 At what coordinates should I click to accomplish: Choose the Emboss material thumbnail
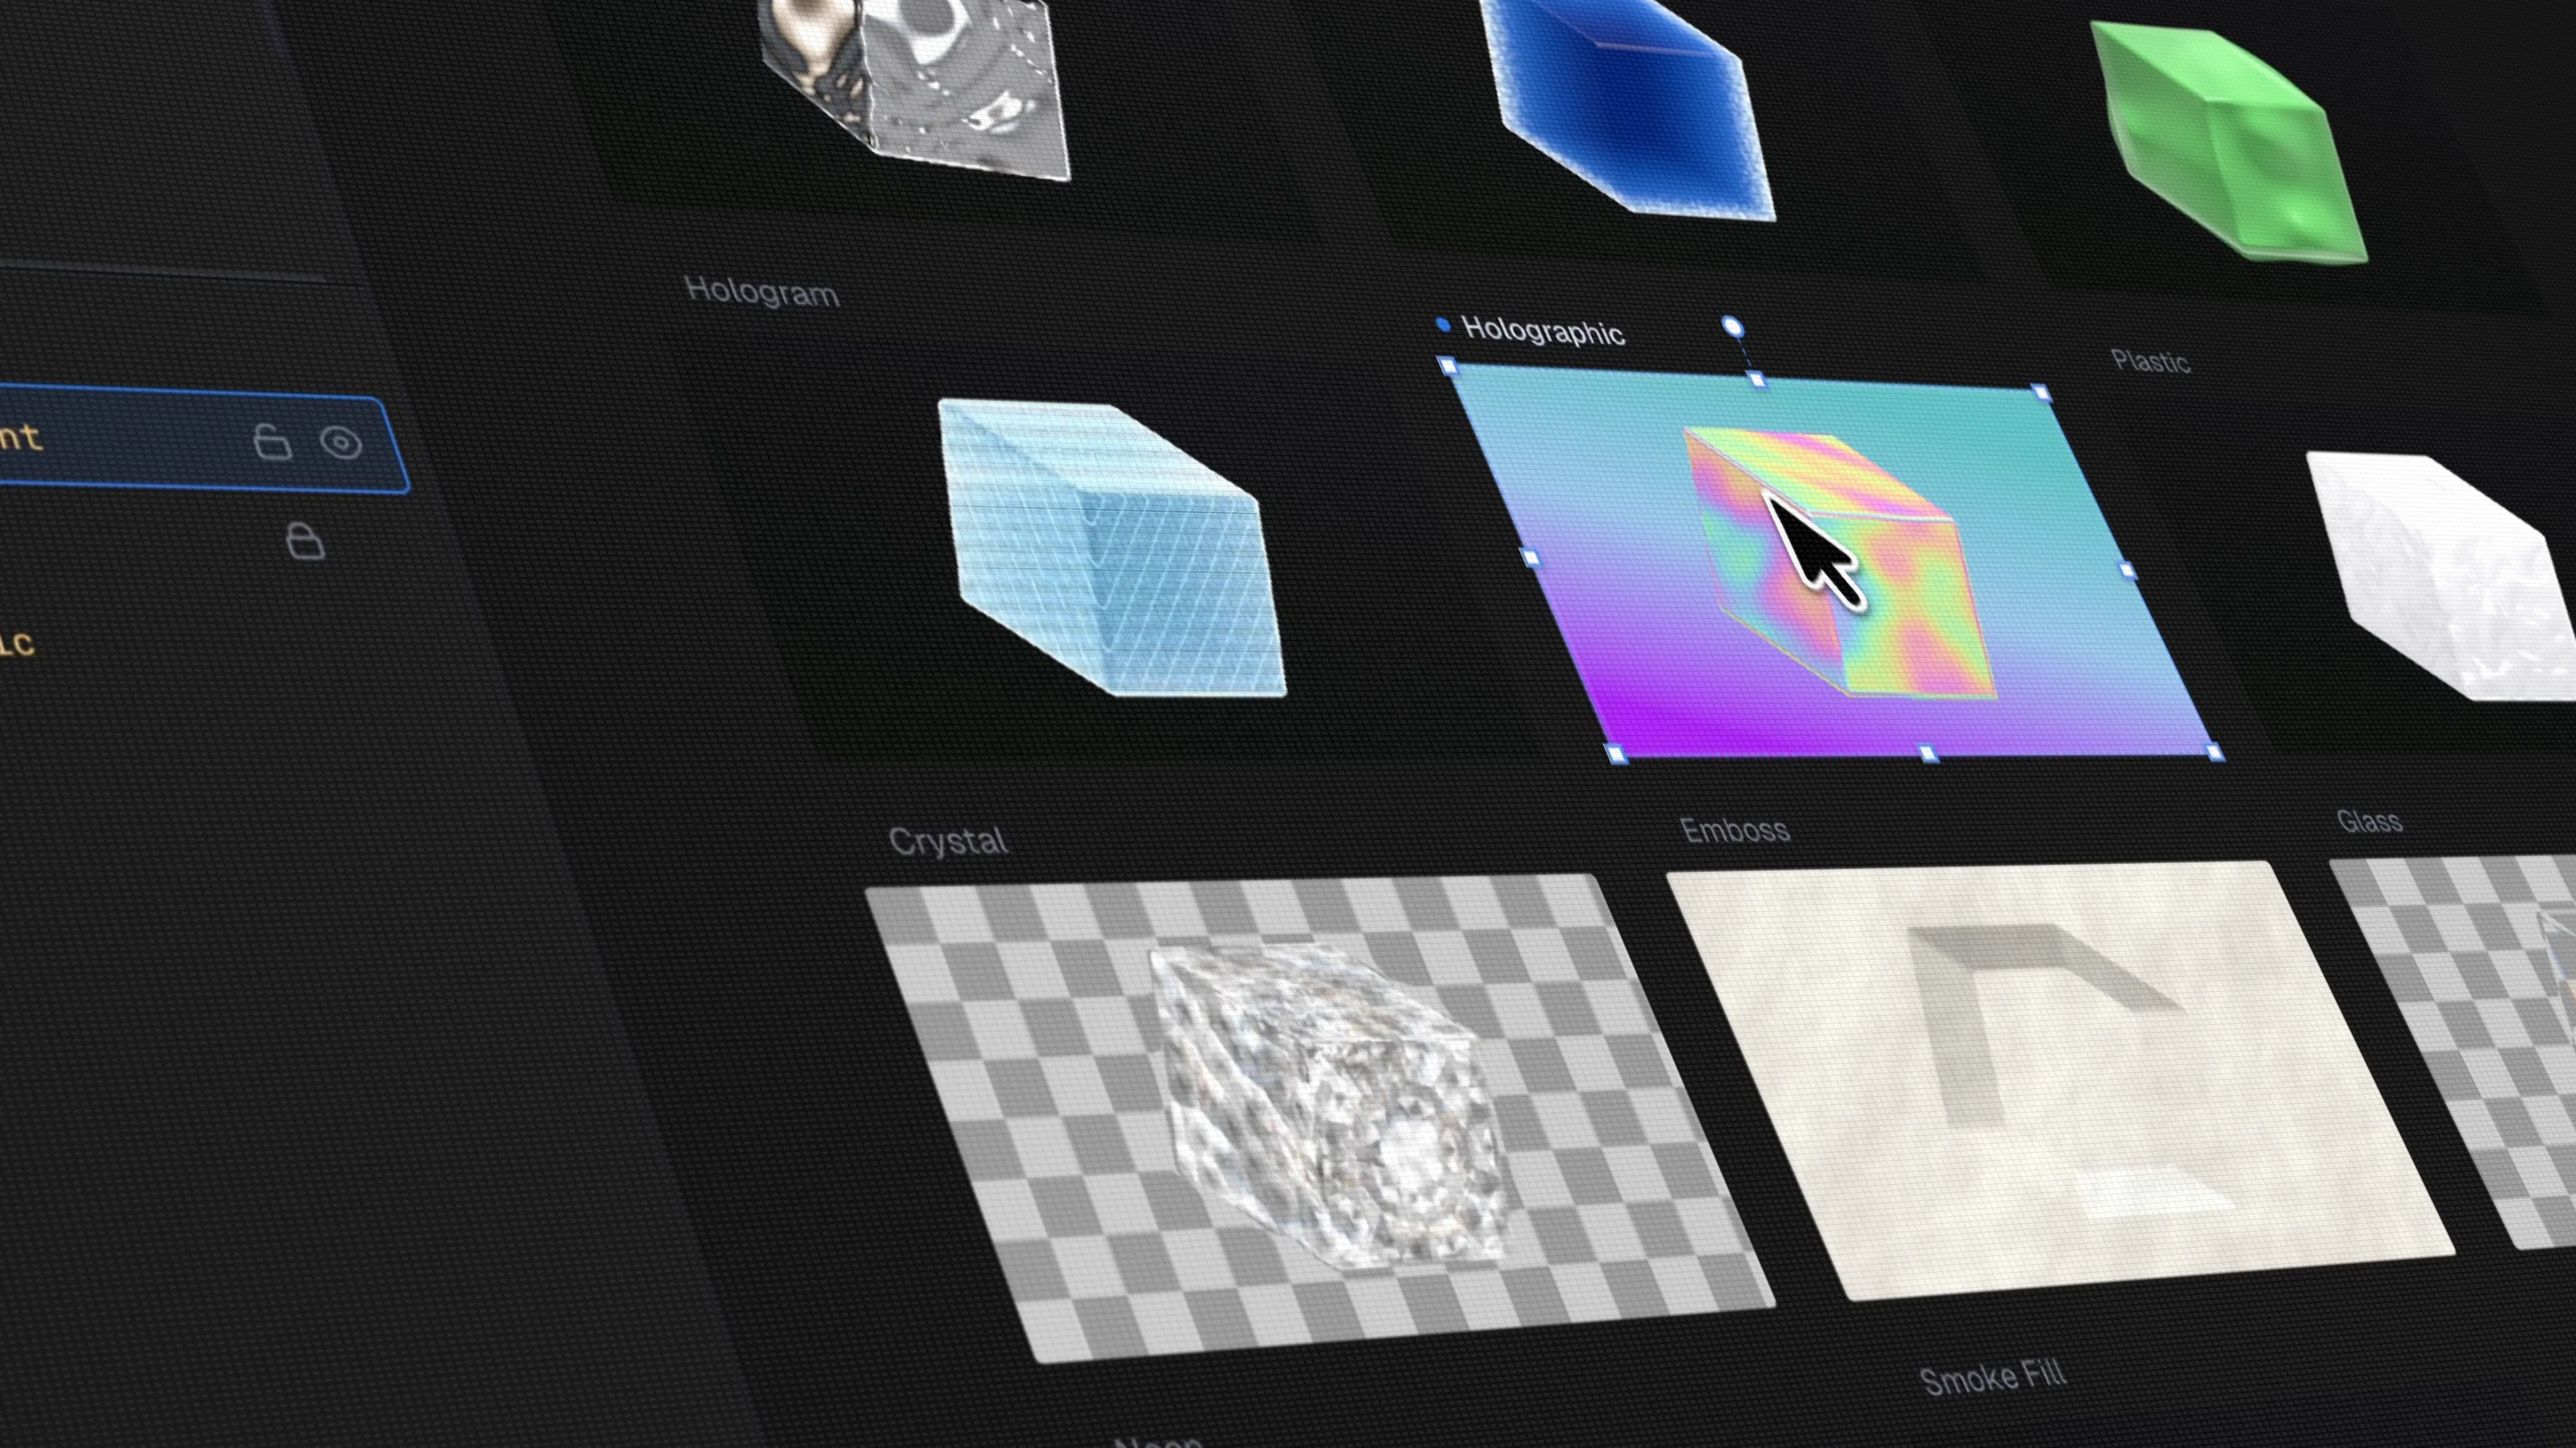(x=2060, y=1079)
